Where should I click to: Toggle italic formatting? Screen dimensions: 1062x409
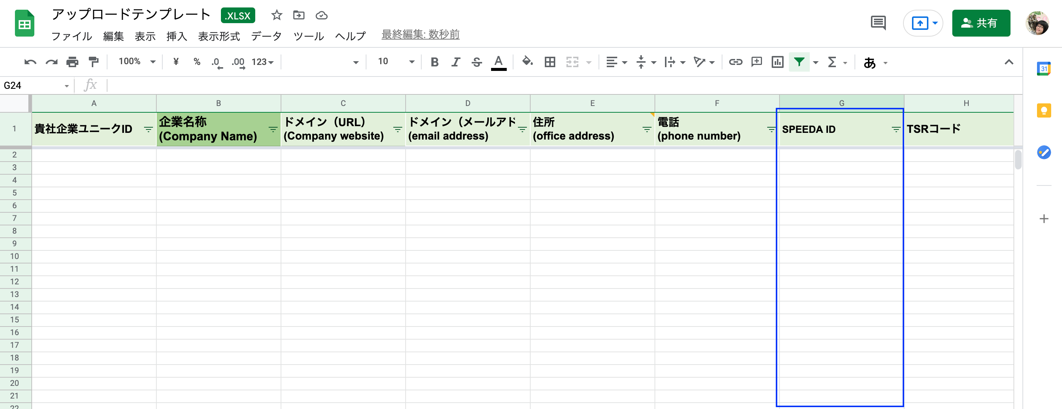pyautogui.click(x=455, y=62)
